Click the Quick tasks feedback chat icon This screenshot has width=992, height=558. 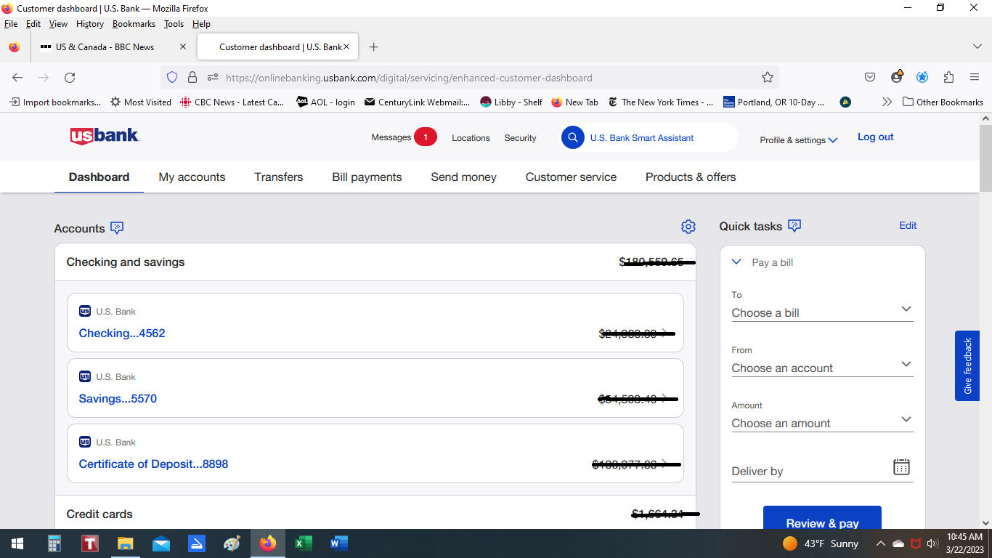(794, 226)
